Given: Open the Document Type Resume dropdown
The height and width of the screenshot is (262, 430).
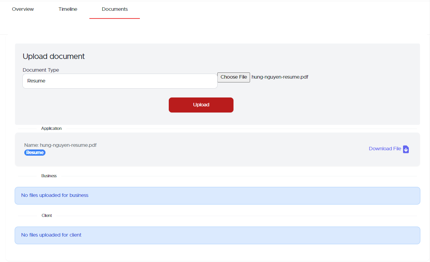Looking at the screenshot, I should tap(120, 81).
